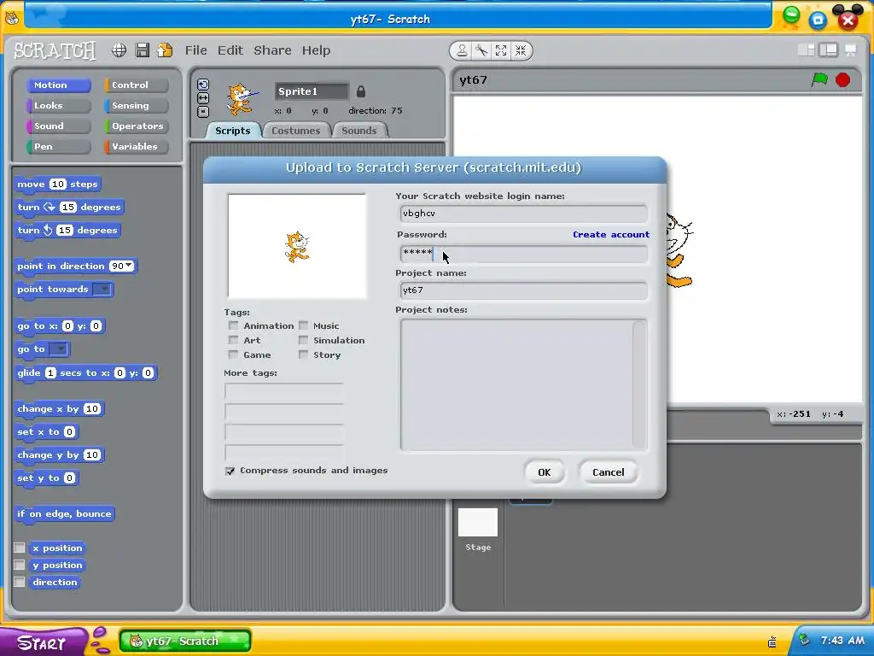Click the Sprite1 cat thumbnail in header
This screenshot has width=874, height=656.
pos(242,99)
